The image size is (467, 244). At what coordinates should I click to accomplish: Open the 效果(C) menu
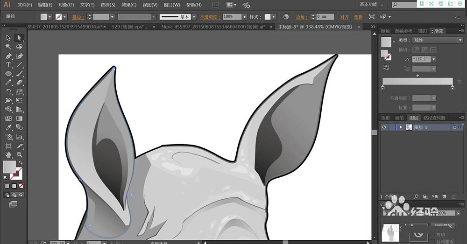click(x=129, y=5)
